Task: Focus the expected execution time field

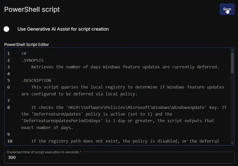Action: click(119, 158)
